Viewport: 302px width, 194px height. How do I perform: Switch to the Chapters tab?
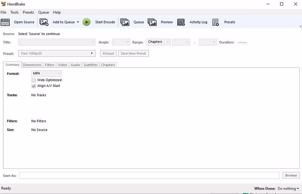[108, 65]
